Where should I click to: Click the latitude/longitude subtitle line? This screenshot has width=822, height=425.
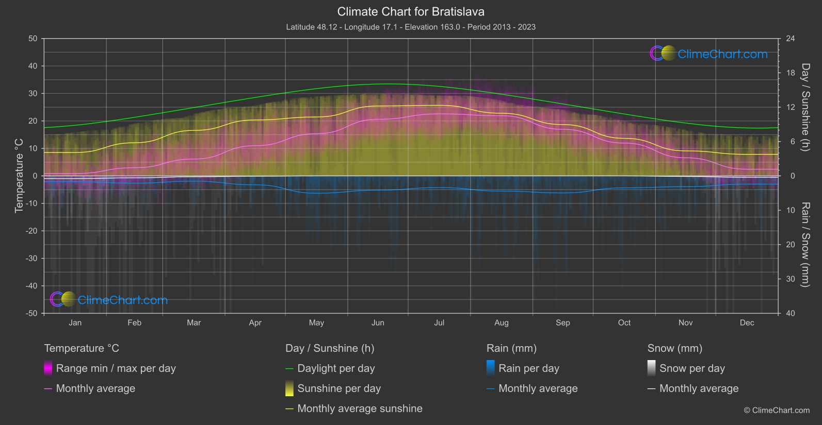411,27
